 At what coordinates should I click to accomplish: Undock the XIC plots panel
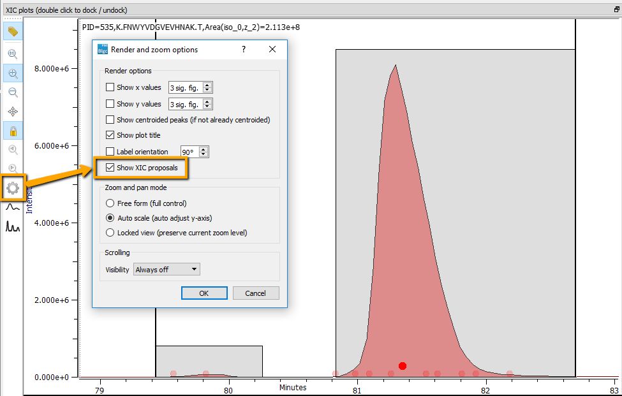[x=616, y=10]
